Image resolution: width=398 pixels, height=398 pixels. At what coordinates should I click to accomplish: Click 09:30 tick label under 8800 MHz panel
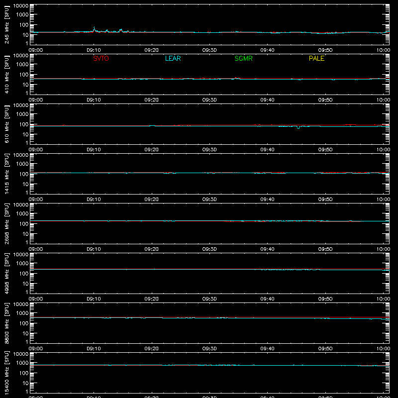[209, 349]
